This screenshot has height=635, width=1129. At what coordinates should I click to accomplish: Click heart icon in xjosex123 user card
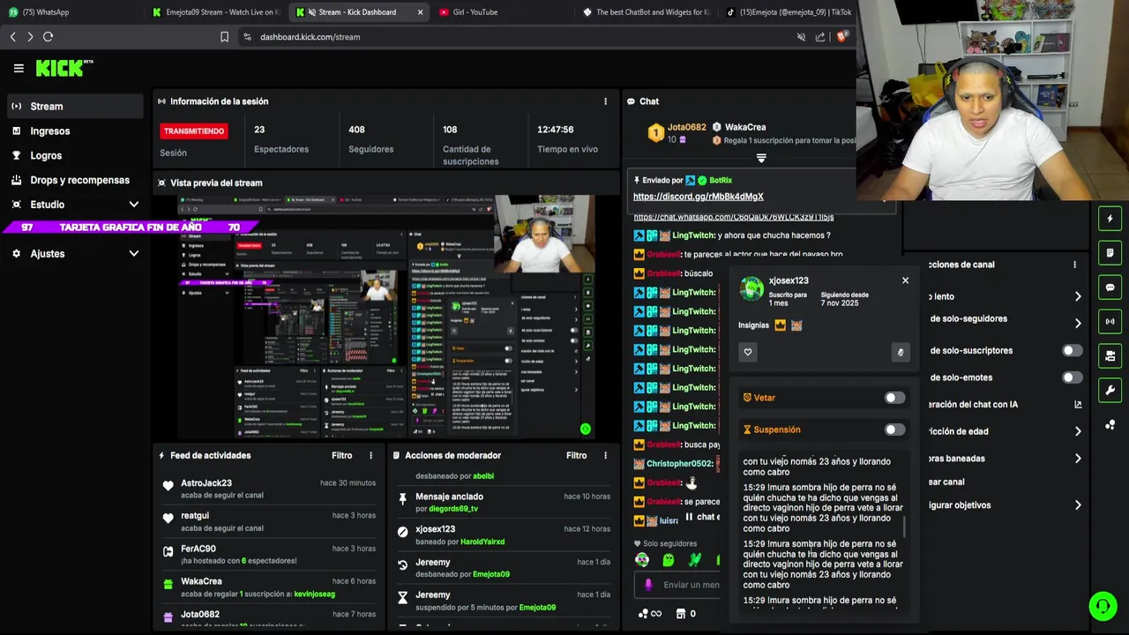click(x=748, y=352)
